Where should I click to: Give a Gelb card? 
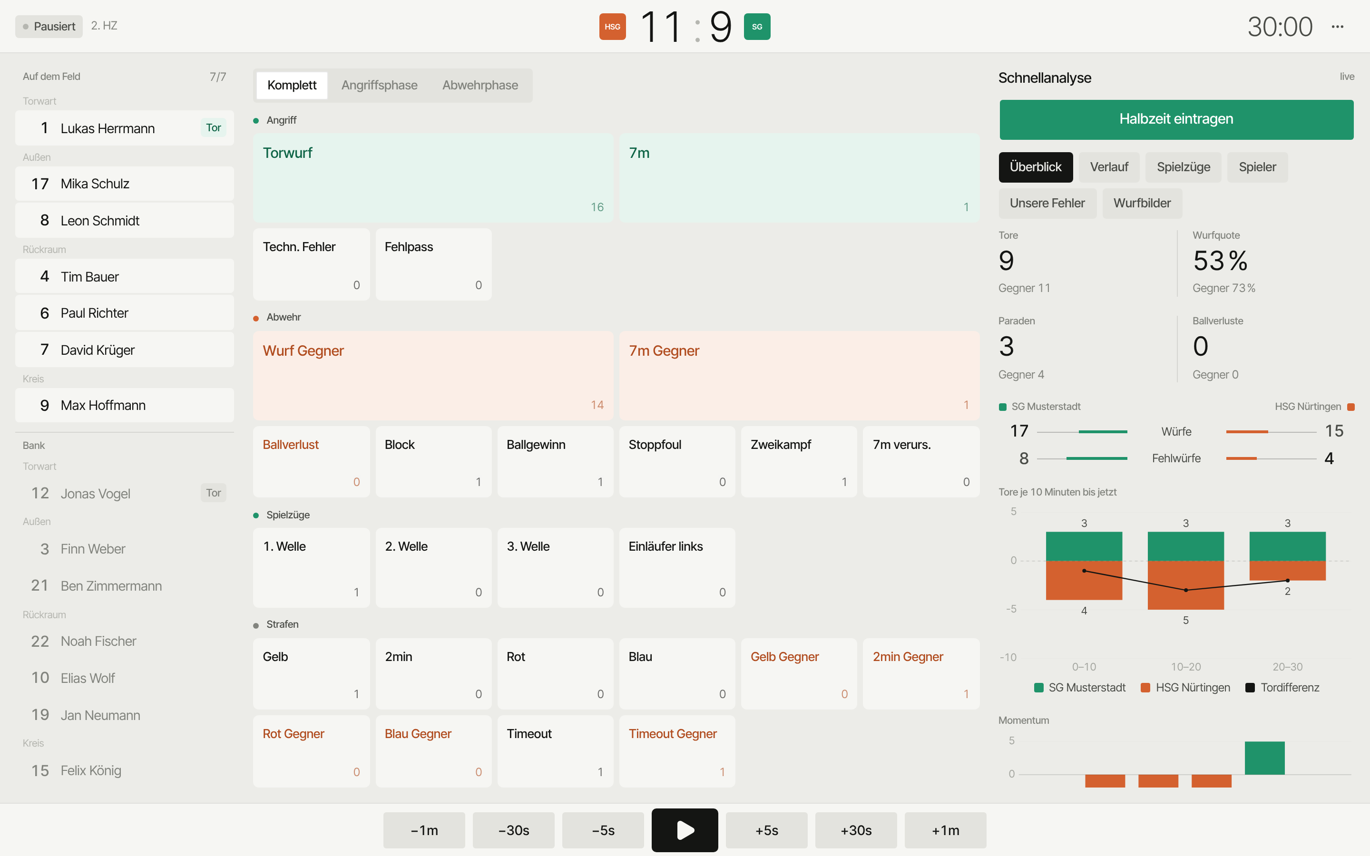(x=312, y=674)
